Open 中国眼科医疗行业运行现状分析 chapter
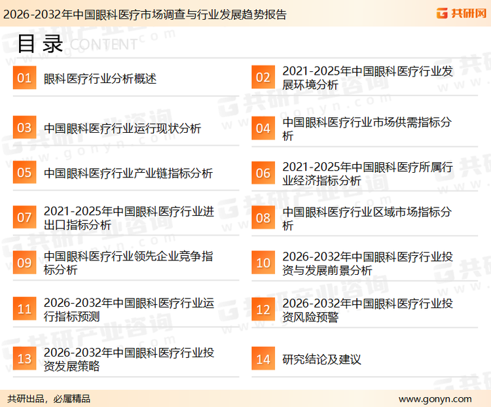 (122, 128)
